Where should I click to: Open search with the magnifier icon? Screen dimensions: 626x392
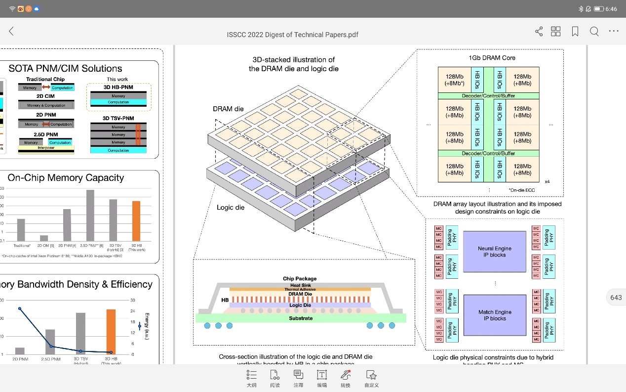(594, 32)
